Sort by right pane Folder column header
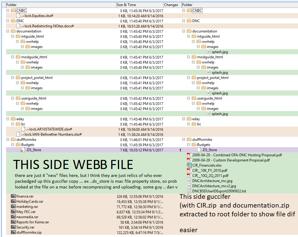Screen dimensions: 298x237 pyautogui.click(x=240, y=5)
